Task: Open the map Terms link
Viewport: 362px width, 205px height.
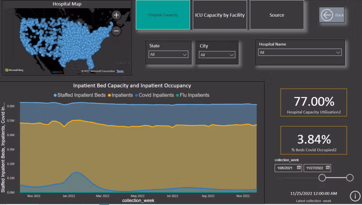Action: coord(120,71)
